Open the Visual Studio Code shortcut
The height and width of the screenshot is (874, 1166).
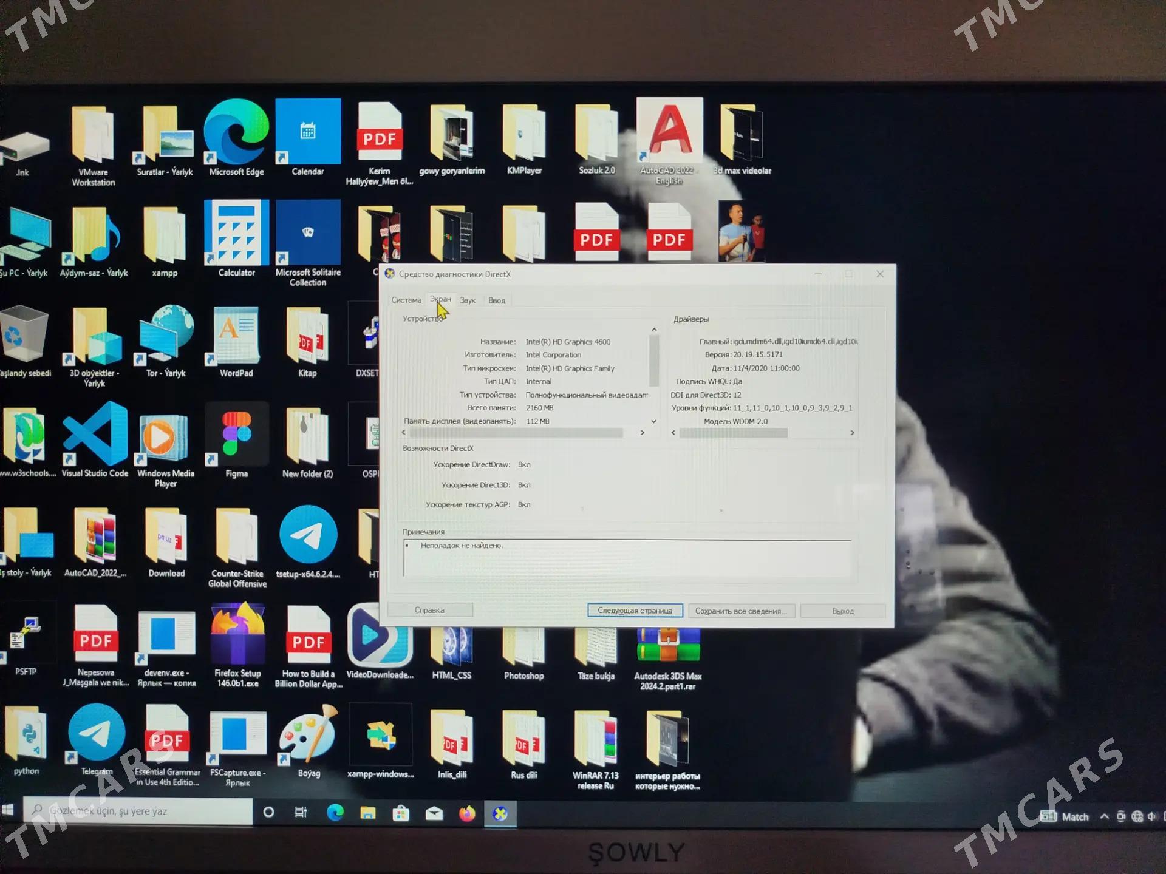click(95, 436)
